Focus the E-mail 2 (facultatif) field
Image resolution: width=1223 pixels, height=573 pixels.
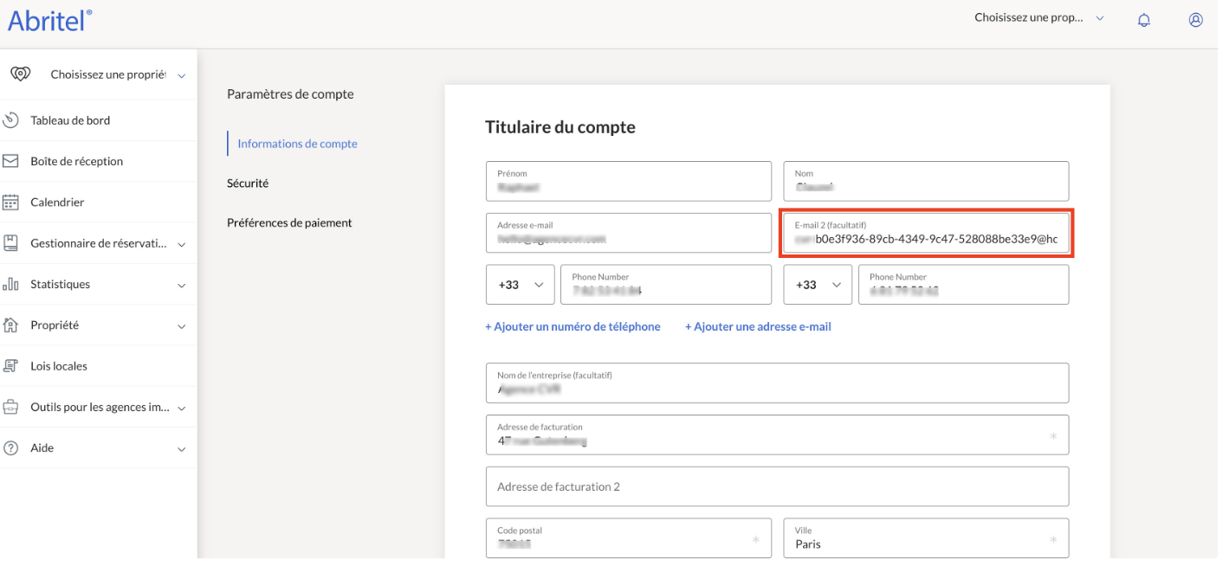(x=926, y=233)
